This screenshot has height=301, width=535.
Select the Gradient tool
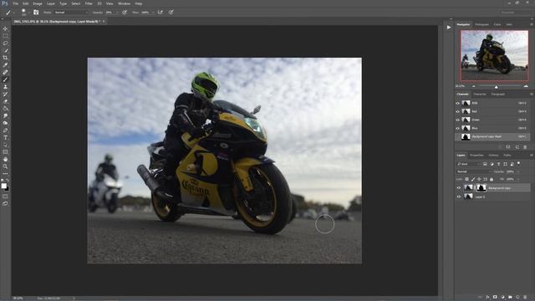coord(5,109)
